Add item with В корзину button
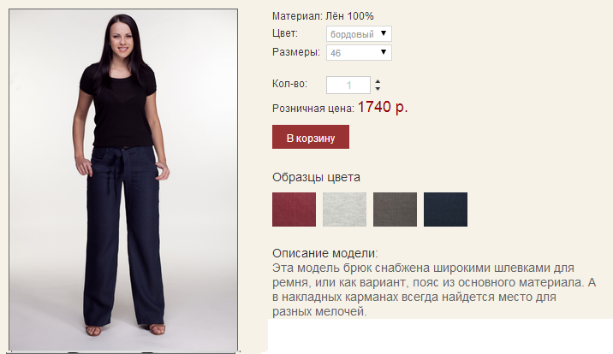This screenshot has height=354, width=613. (311, 137)
